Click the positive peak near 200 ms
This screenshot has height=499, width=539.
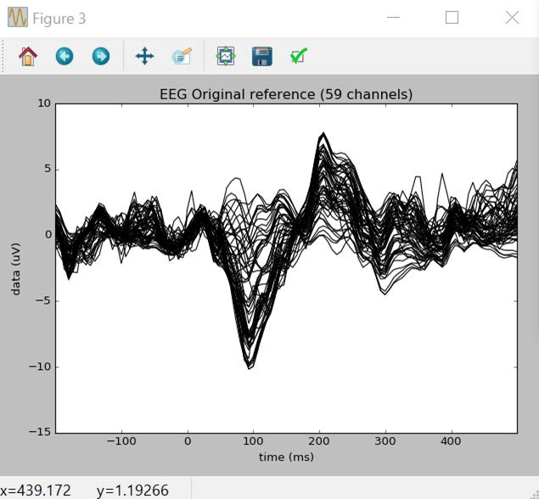(323, 135)
